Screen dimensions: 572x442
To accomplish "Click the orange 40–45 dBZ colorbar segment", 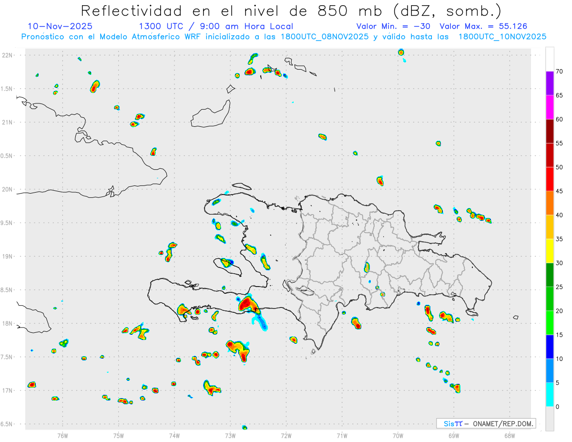I will point(550,203).
